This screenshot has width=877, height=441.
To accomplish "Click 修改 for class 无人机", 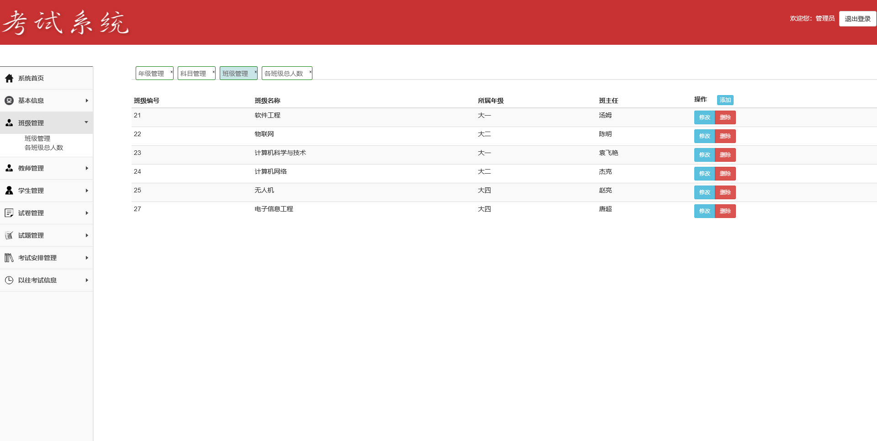I will 704,192.
